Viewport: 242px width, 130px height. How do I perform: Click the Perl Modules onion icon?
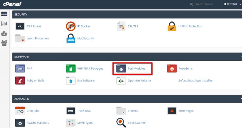121,69
